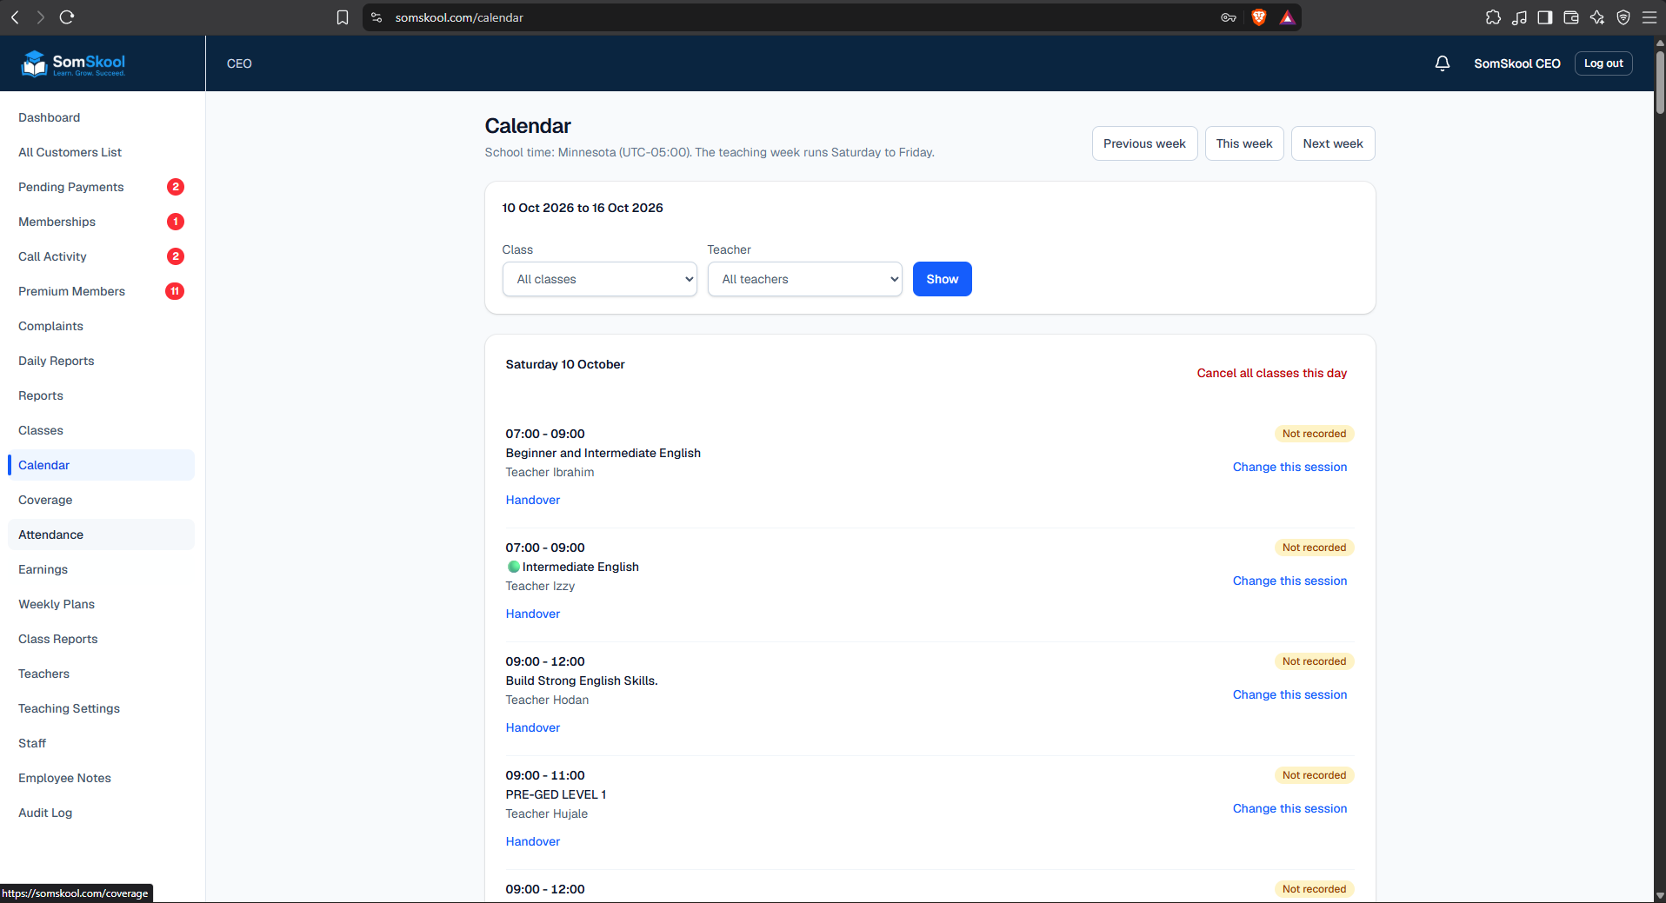Click the Not recorded badge for PRE-GED LEVEL 1

tap(1314, 775)
